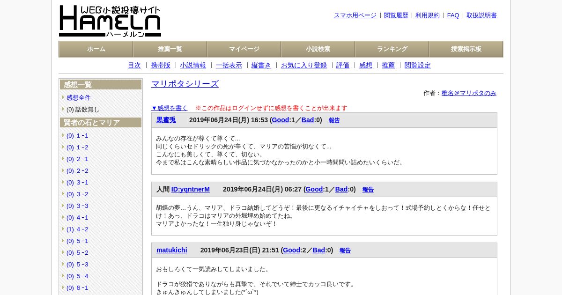The width and height of the screenshot is (562, 295).
Task: Open chapter (0) 5-1 reviews
Action: [77, 241]
